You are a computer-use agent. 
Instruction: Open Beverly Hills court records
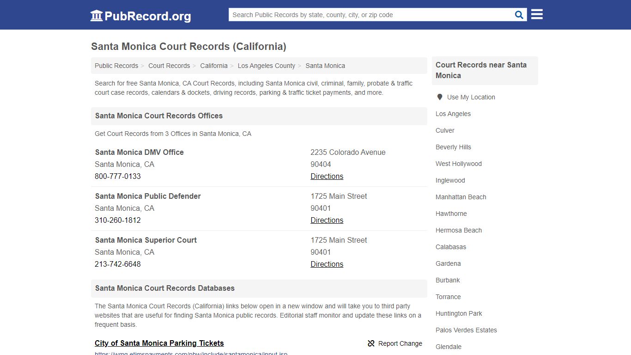point(453,147)
